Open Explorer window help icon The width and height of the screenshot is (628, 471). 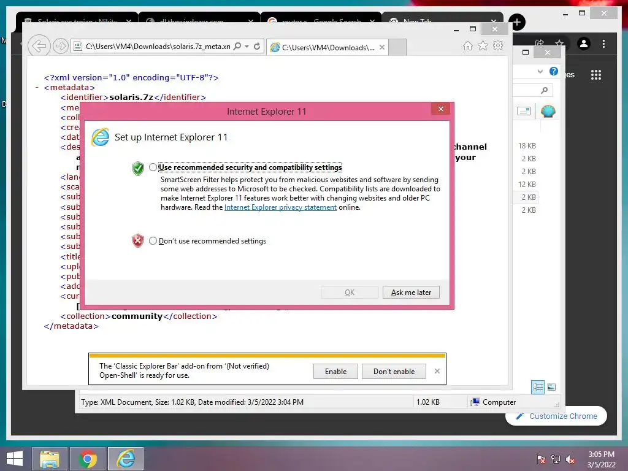(554, 71)
